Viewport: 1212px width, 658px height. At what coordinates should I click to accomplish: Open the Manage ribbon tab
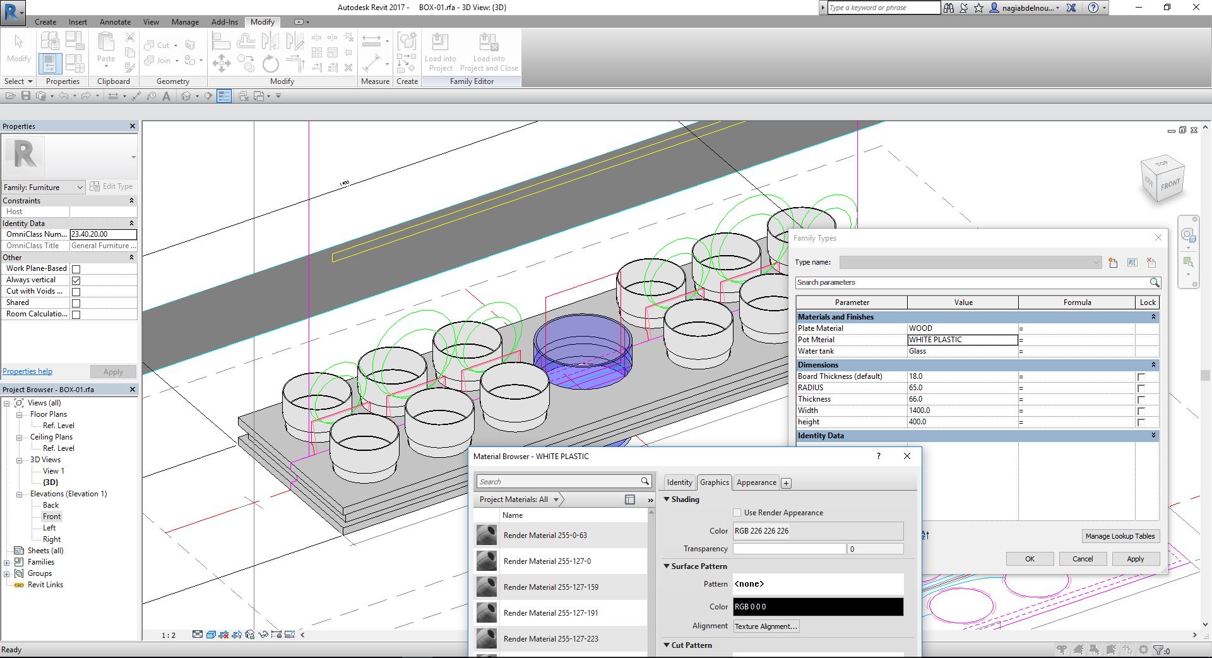185,21
